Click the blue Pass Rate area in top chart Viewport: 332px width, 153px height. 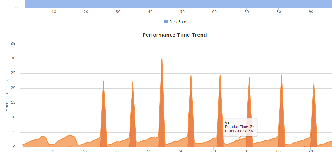pos(178,3)
